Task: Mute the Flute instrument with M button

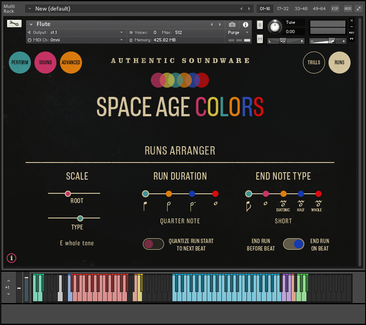Action: [260, 39]
